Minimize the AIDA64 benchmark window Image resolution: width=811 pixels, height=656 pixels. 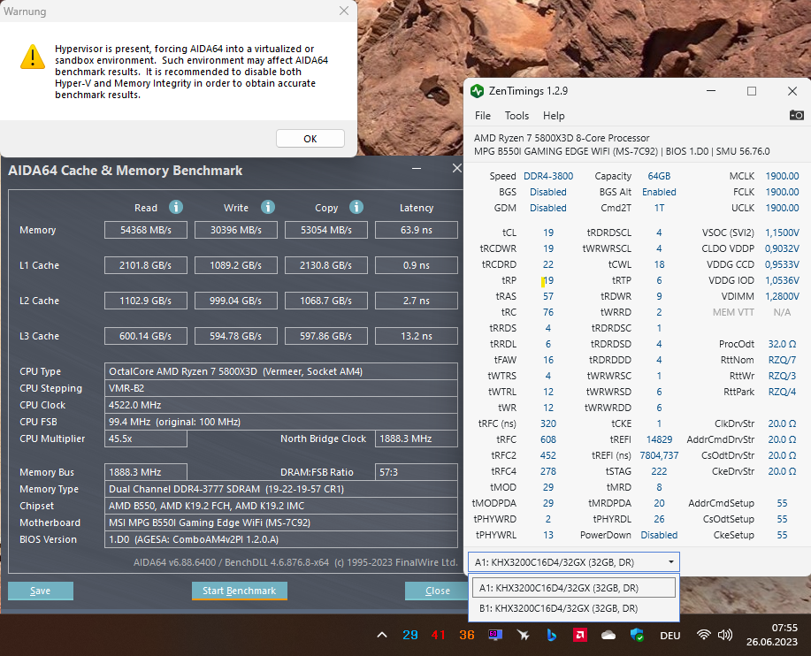tap(417, 169)
